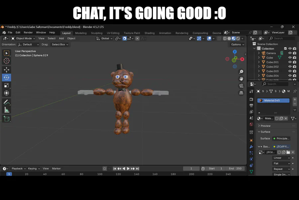Open the Modifiers wrench tab
Screen dimensions: 299x200
251,147
